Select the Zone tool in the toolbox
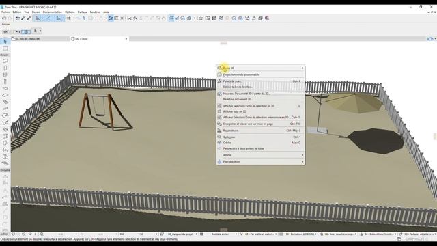Screen dimensions: 437x246 pyautogui.click(x=5, y=156)
